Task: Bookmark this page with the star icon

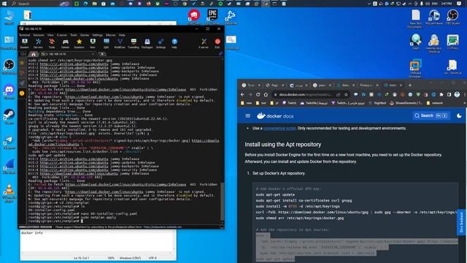Action: tap(346, 94)
